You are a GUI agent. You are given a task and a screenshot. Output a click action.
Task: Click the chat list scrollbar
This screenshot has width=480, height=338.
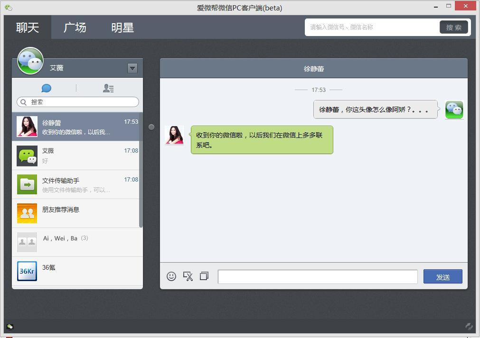point(141,170)
